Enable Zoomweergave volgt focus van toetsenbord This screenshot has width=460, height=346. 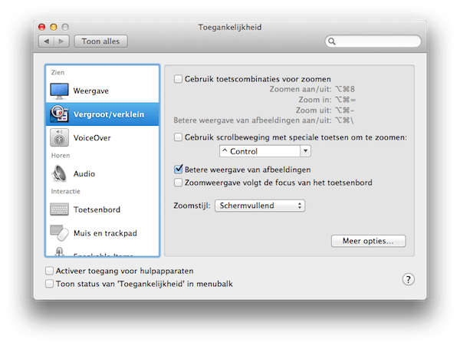coord(178,183)
